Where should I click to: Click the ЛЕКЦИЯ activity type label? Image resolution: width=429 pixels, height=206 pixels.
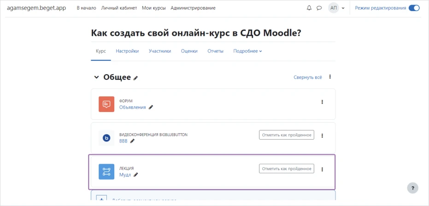(126, 169)
